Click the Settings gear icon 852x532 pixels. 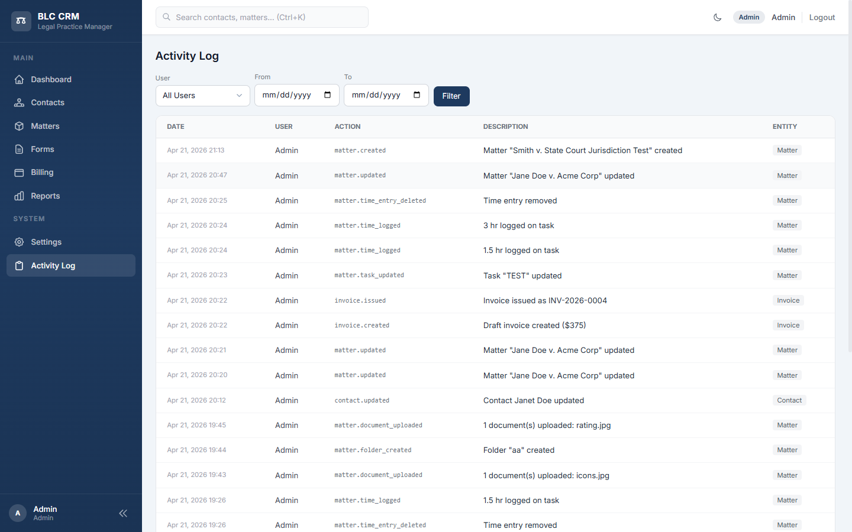(20, 242)
